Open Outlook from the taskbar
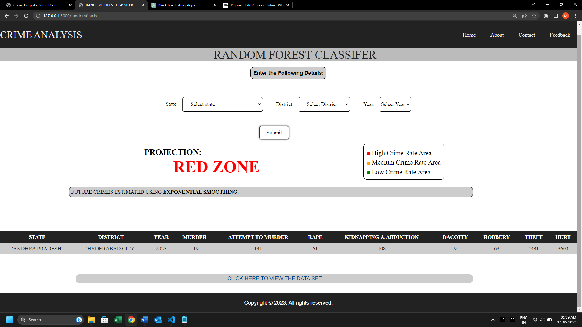 pyautogui.click(x=158, y=320)
